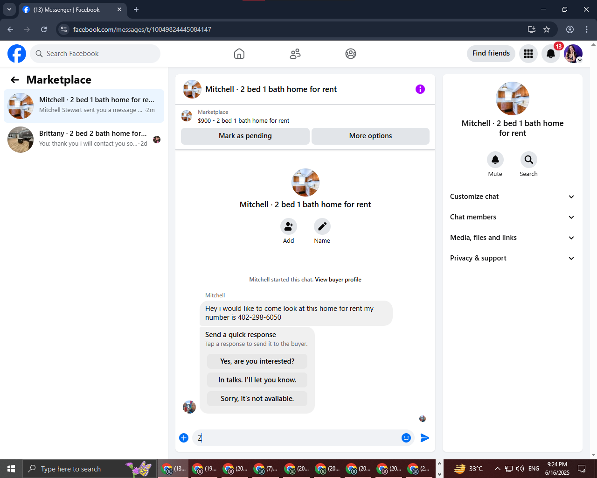The image size is (597, 478).
Task: Reload the browser page
Action: 44,29
